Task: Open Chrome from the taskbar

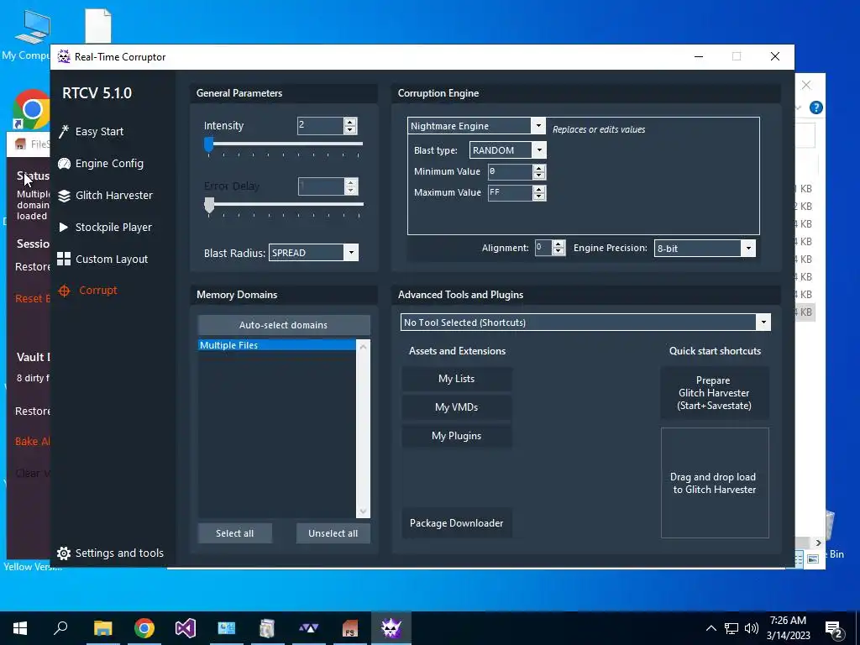Action: pyautogui.click(x=144, y=628)
